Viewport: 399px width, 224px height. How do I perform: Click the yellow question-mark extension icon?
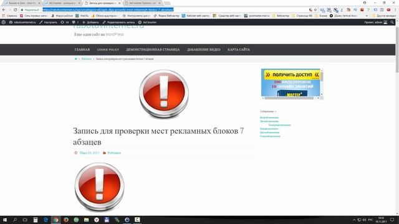click(368, 10)
